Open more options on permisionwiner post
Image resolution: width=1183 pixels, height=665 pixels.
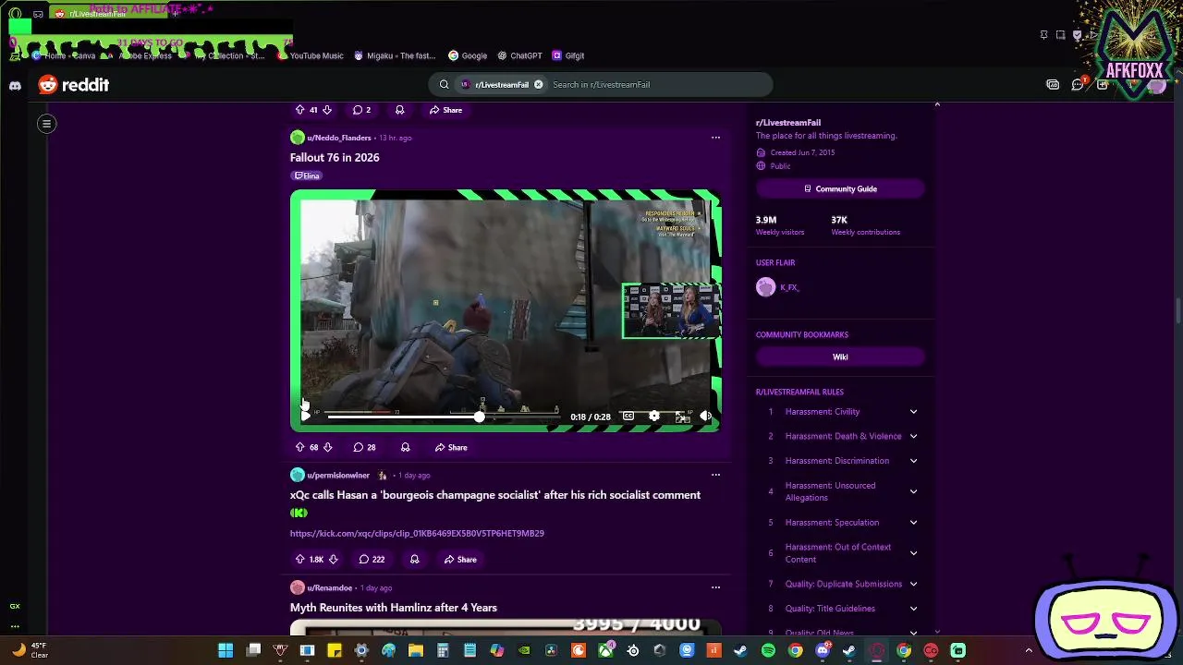715,475
